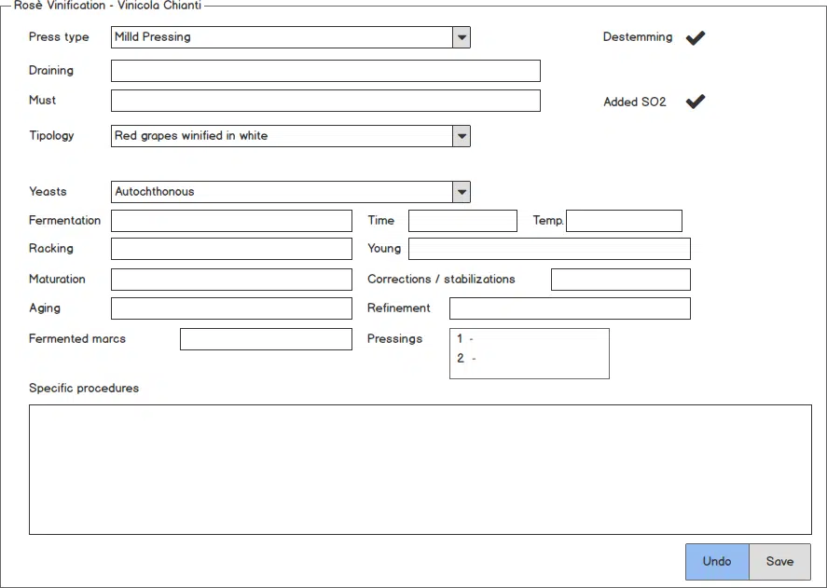Click the Fermented marcs input field
The height and width of the screenshot is (588, 827).
coord(266,339)
